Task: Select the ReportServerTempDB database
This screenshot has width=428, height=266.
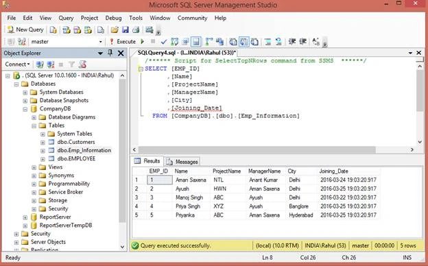Action: point(66,226)
